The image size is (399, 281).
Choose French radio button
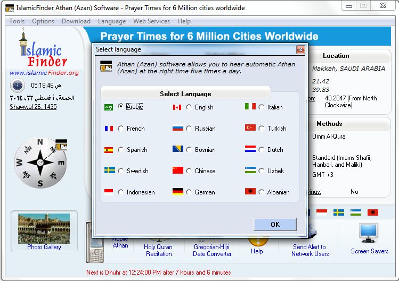click(120, 129)
